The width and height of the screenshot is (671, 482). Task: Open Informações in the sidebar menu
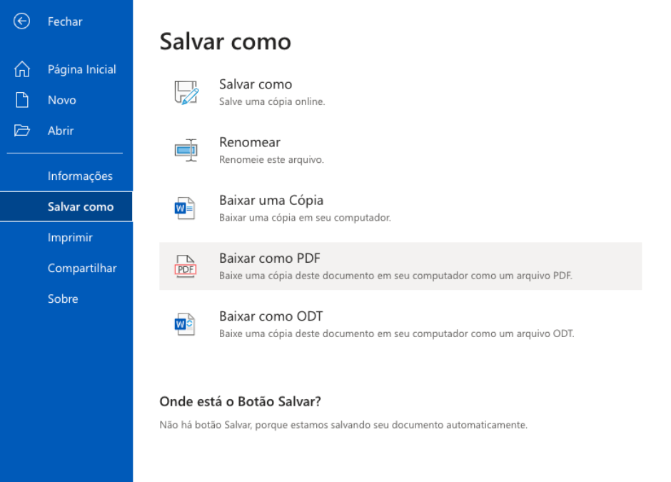(x=80, y=176)
